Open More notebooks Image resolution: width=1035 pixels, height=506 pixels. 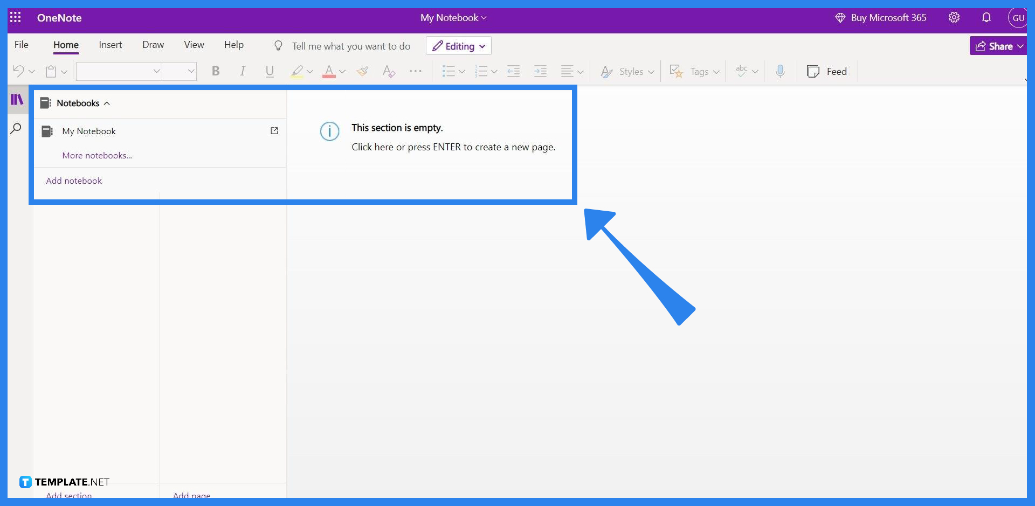97,155
